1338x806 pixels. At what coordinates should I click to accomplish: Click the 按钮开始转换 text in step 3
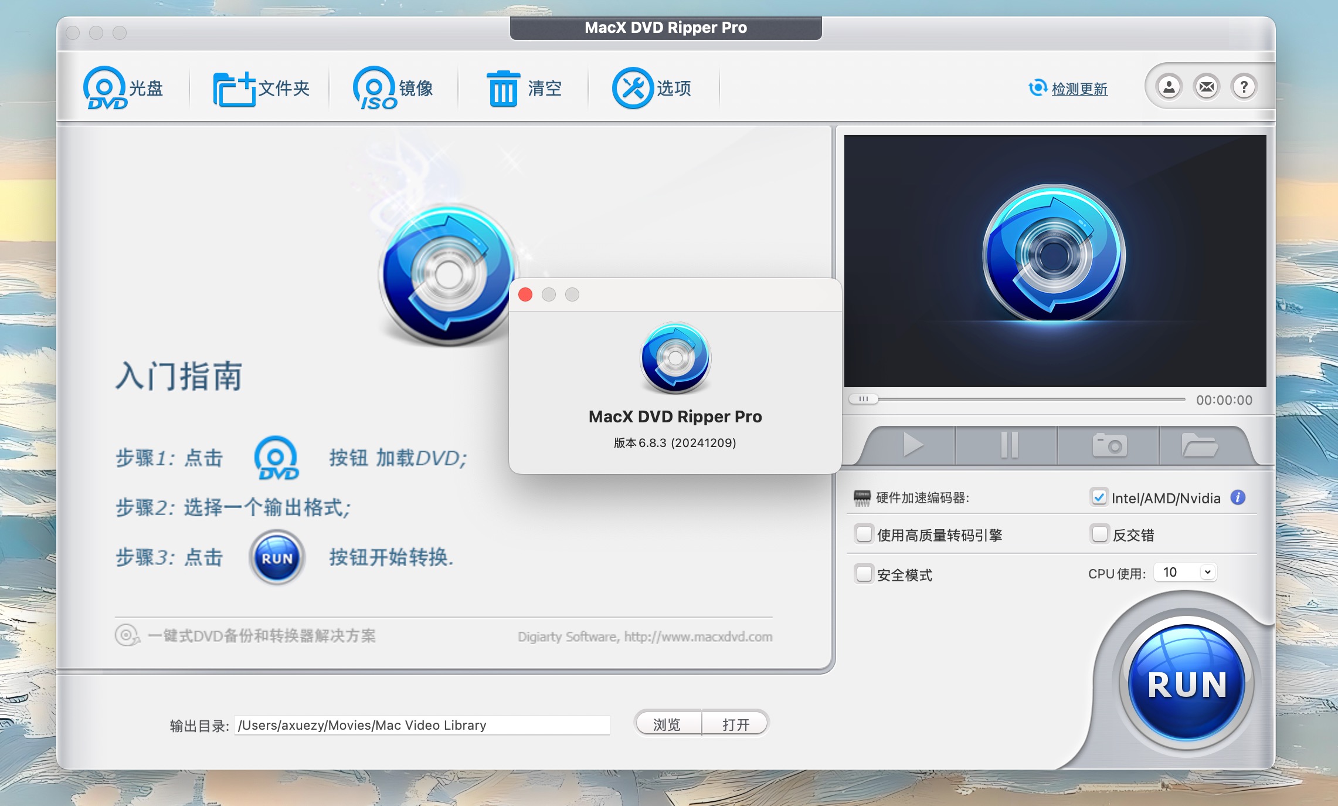coord(391,557)
